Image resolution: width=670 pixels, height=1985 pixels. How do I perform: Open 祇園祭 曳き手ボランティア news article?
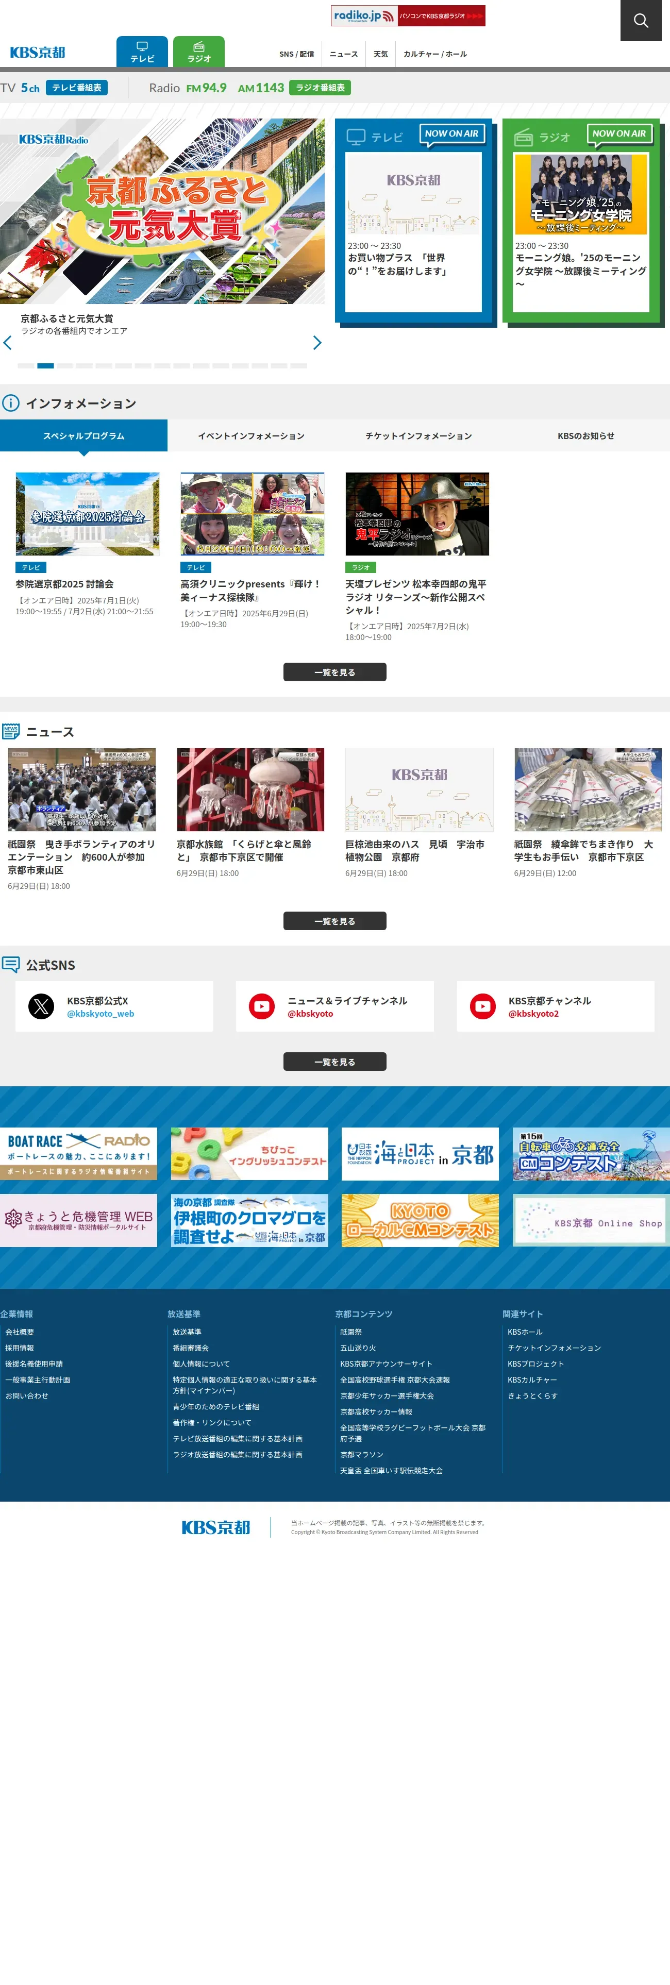pos(82,857)
